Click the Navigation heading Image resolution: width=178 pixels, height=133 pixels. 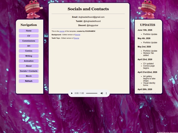[29, 25]
